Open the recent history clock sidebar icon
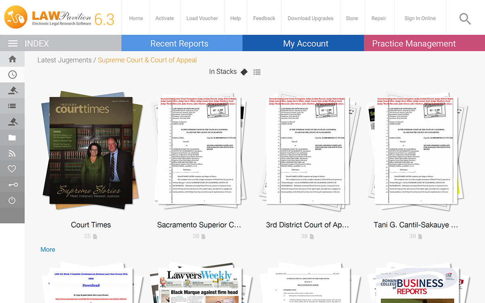The height and width of the screenshot is (303, 485). coord(12,75)
